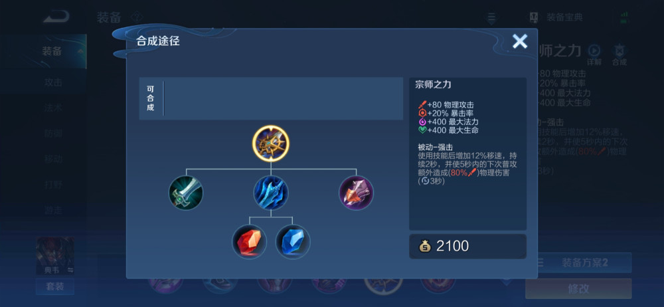Select the purple crystal gauntlet component icon
The height and width of the screenshot is (307, 664).
pyautogui.click(x=356, y=193)
